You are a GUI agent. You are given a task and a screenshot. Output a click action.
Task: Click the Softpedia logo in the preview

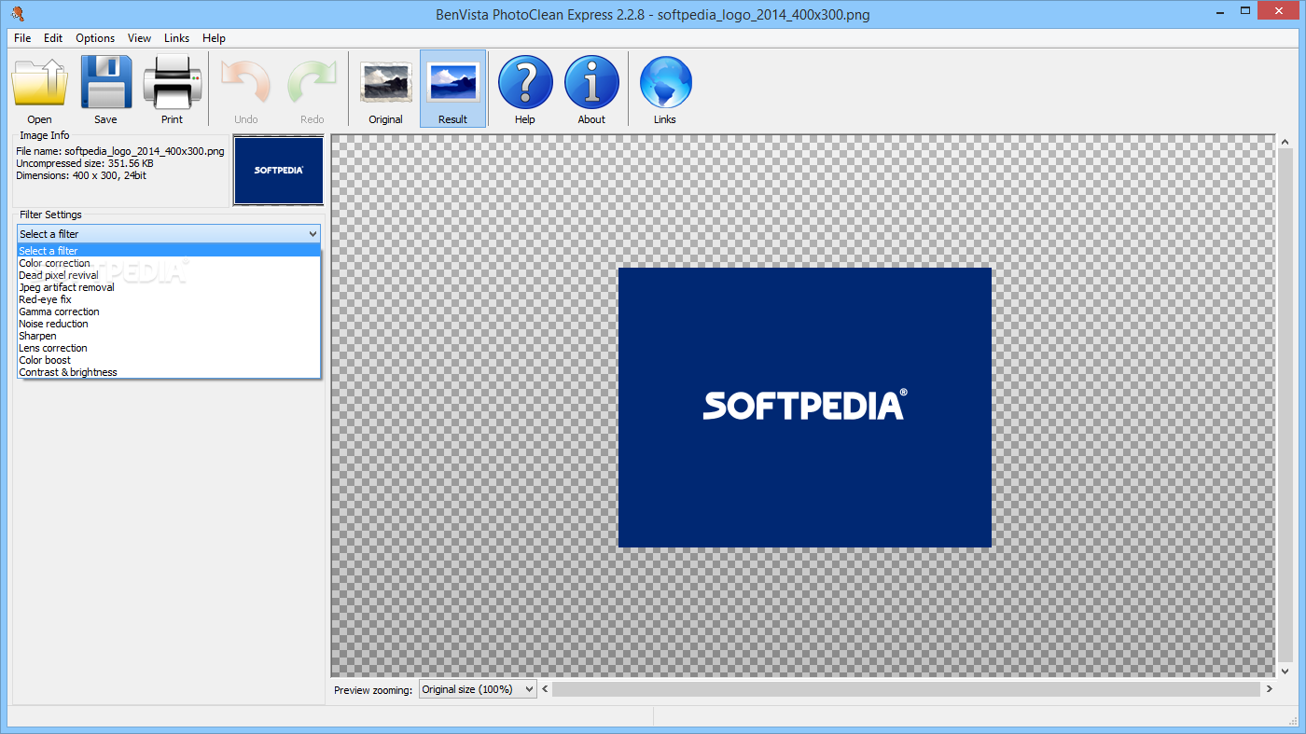click(x=804, y=407)
